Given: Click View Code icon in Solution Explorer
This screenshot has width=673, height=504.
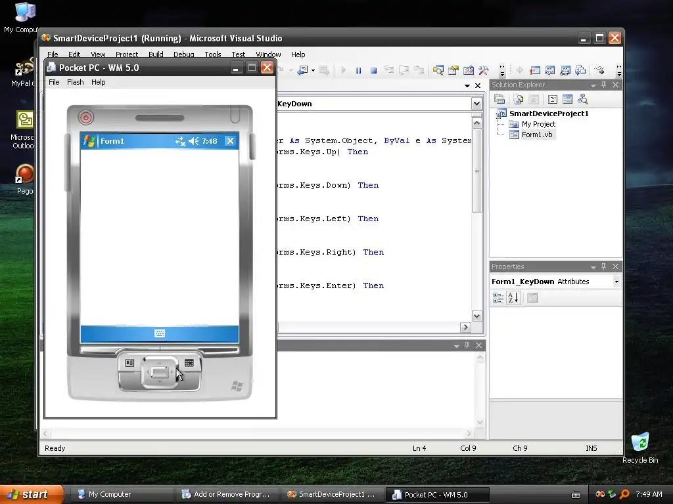Looking at the screenshot, I should [x=552, y=100].
